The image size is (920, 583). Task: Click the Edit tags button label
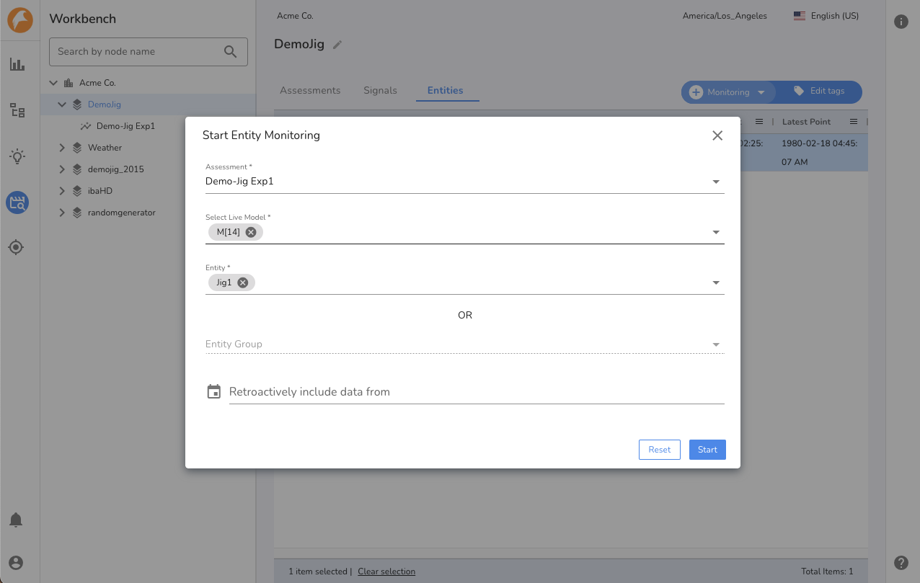coord(827,91)
